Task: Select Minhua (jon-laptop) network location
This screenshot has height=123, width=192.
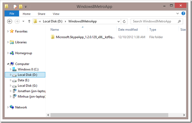Action: [x=32, y=97]
